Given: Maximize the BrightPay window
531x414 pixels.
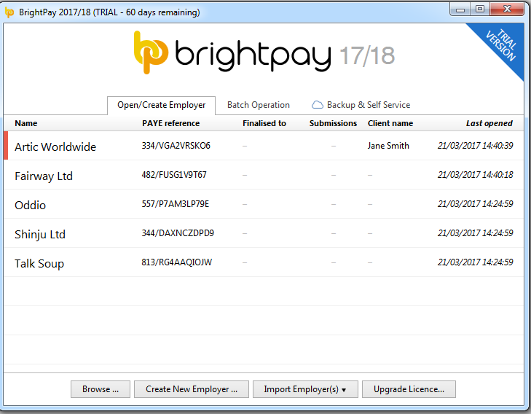Looking at the screenshot, I should [x=479, y=9].
